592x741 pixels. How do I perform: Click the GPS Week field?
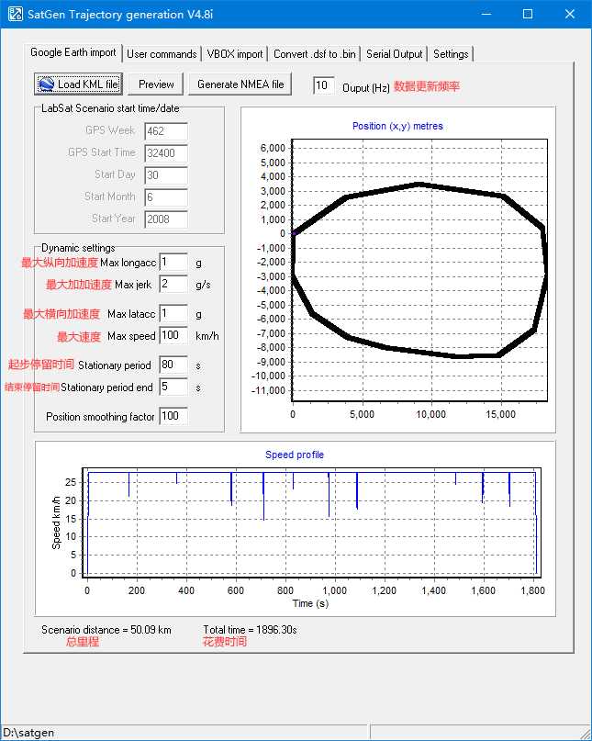[166, 131]
